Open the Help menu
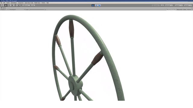 click(48, 3)
